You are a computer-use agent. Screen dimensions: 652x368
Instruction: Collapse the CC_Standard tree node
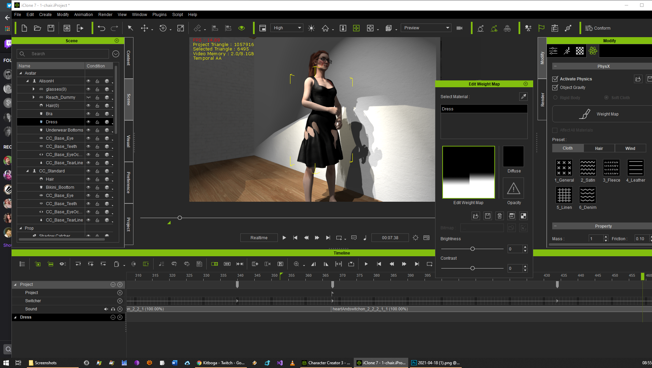(28, 171)
